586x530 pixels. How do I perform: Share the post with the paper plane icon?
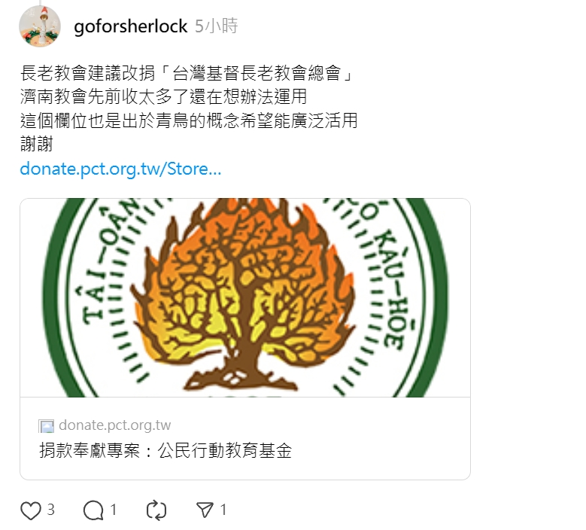coord(205,510)
